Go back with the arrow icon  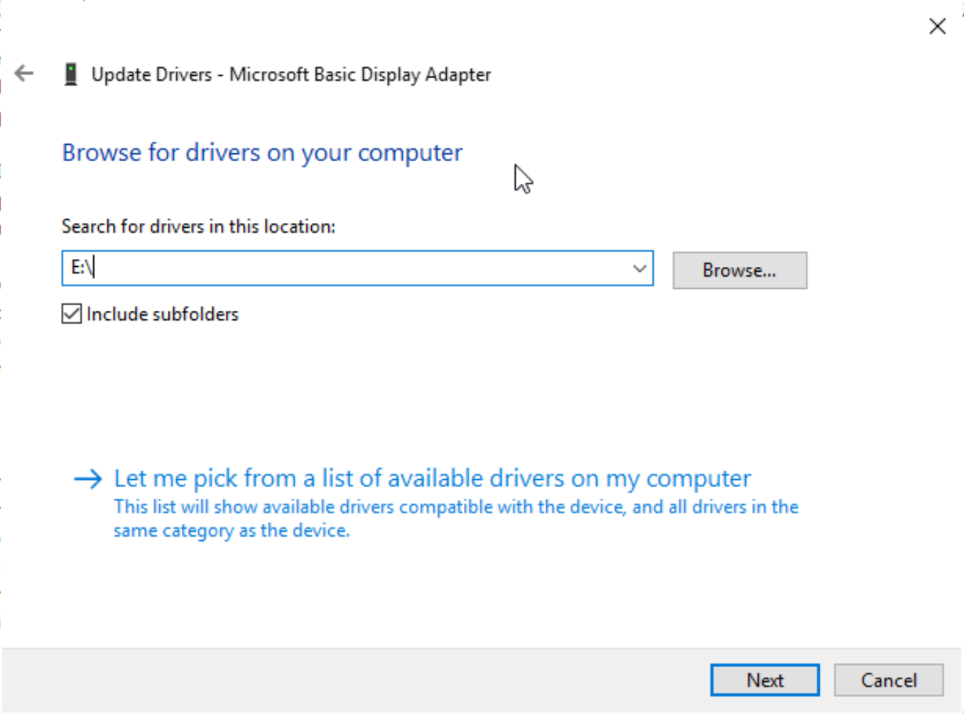(x=24, y=73)
